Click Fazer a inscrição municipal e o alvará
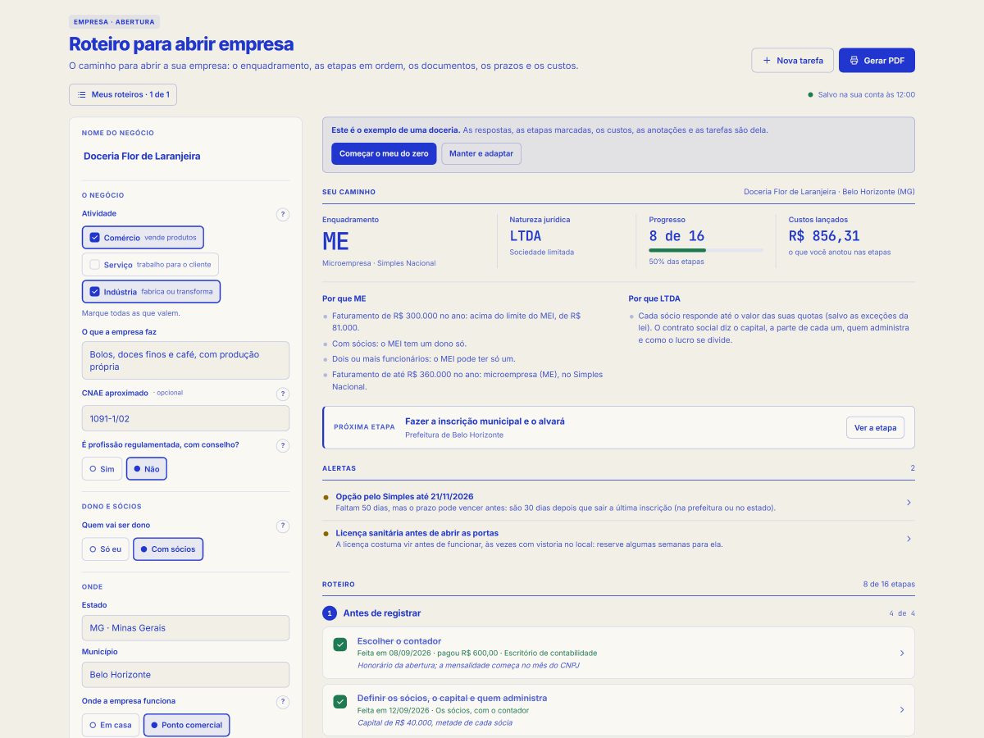This screenshot has width=984, height=738. click(485, 421)
